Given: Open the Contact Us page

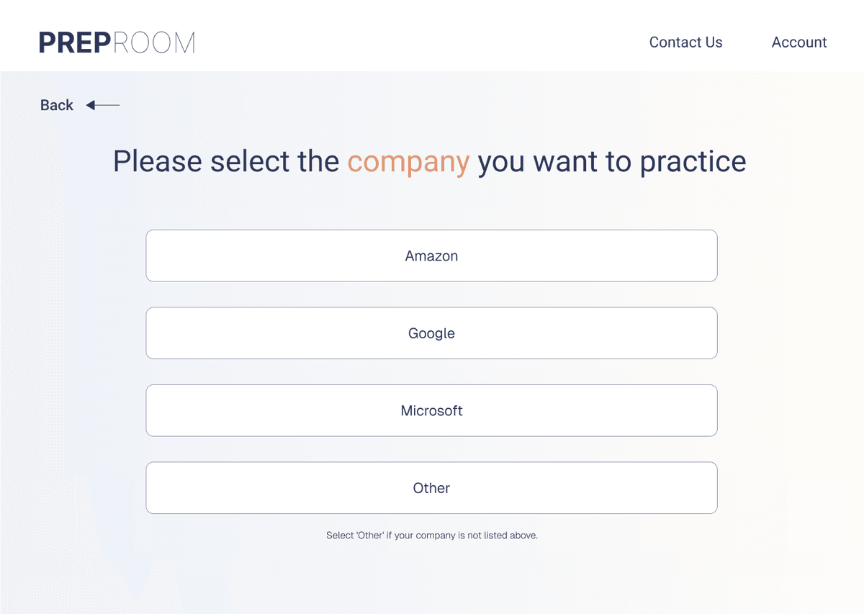Looking at the screenshot, I should click(685, 42).
